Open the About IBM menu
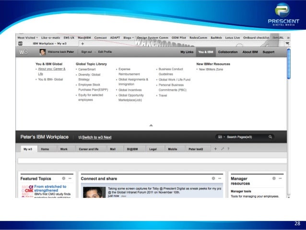306x230 pixels. pyautogui.click(x=250, y=52)
